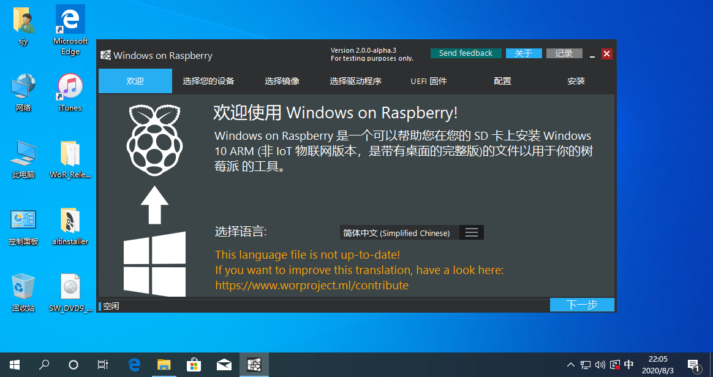Open volume control tray icon
The height and width of the screenshot is (377, 713).
coord(600,365)
